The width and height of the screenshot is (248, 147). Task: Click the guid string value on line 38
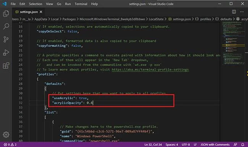[x=114, y=131]
